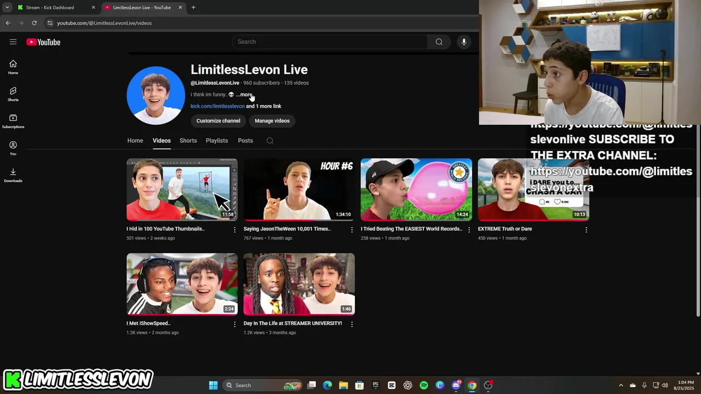This screenshot has height=394, width=701.
Task: Click the YouTube logo
Action: [x=43, y=42]
